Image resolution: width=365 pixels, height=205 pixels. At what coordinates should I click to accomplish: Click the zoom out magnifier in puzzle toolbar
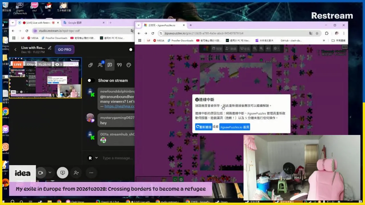pos(261,49)
